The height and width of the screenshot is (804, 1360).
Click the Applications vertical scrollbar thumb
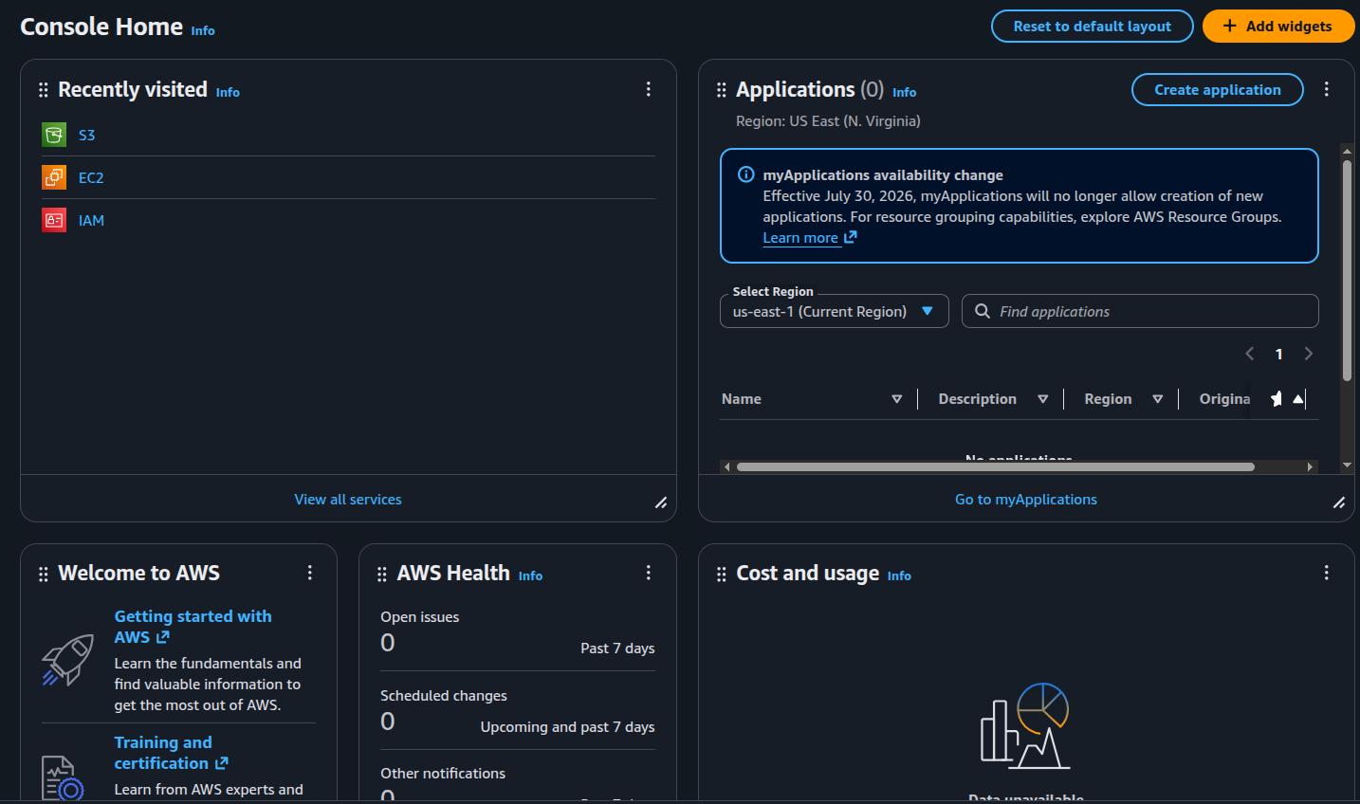[x=1347, y=270]
